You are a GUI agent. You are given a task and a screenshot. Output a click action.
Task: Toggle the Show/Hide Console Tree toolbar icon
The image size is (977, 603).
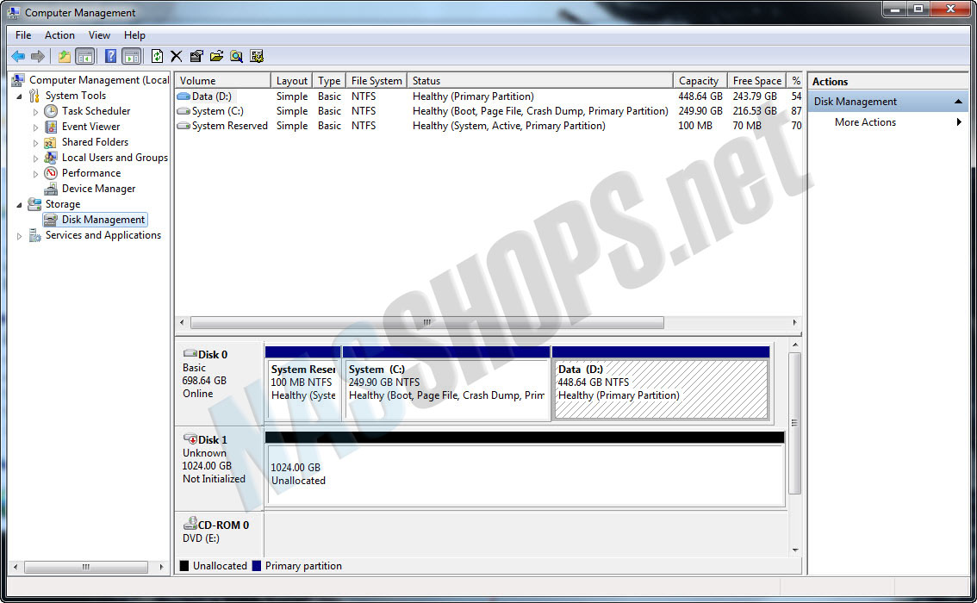pos(84,57)
